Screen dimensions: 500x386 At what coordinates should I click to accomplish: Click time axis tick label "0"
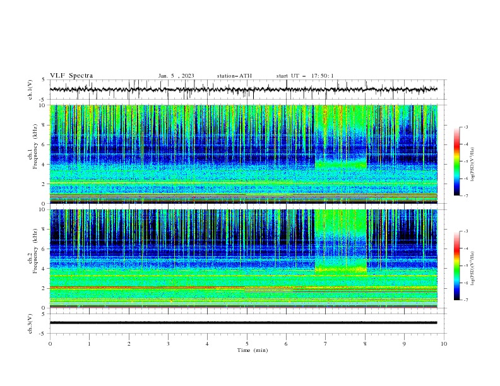(x=50, y=344)
